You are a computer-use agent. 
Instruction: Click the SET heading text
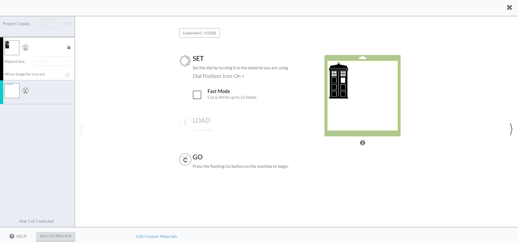point(198,59)
